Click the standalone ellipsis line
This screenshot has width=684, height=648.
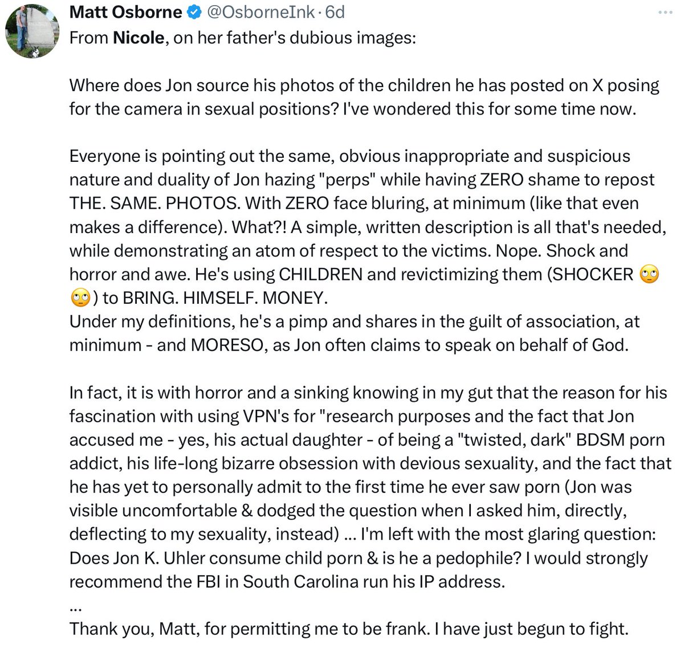75,606
